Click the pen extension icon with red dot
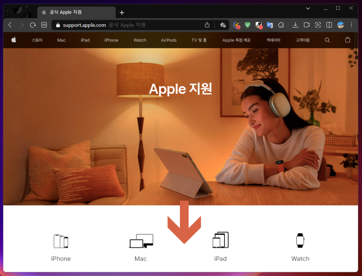This screenshot has height=276, width=362. tap(259, 25)
